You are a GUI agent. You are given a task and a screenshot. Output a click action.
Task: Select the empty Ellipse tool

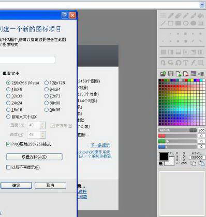pyautogui.click(x=186, y=23)
